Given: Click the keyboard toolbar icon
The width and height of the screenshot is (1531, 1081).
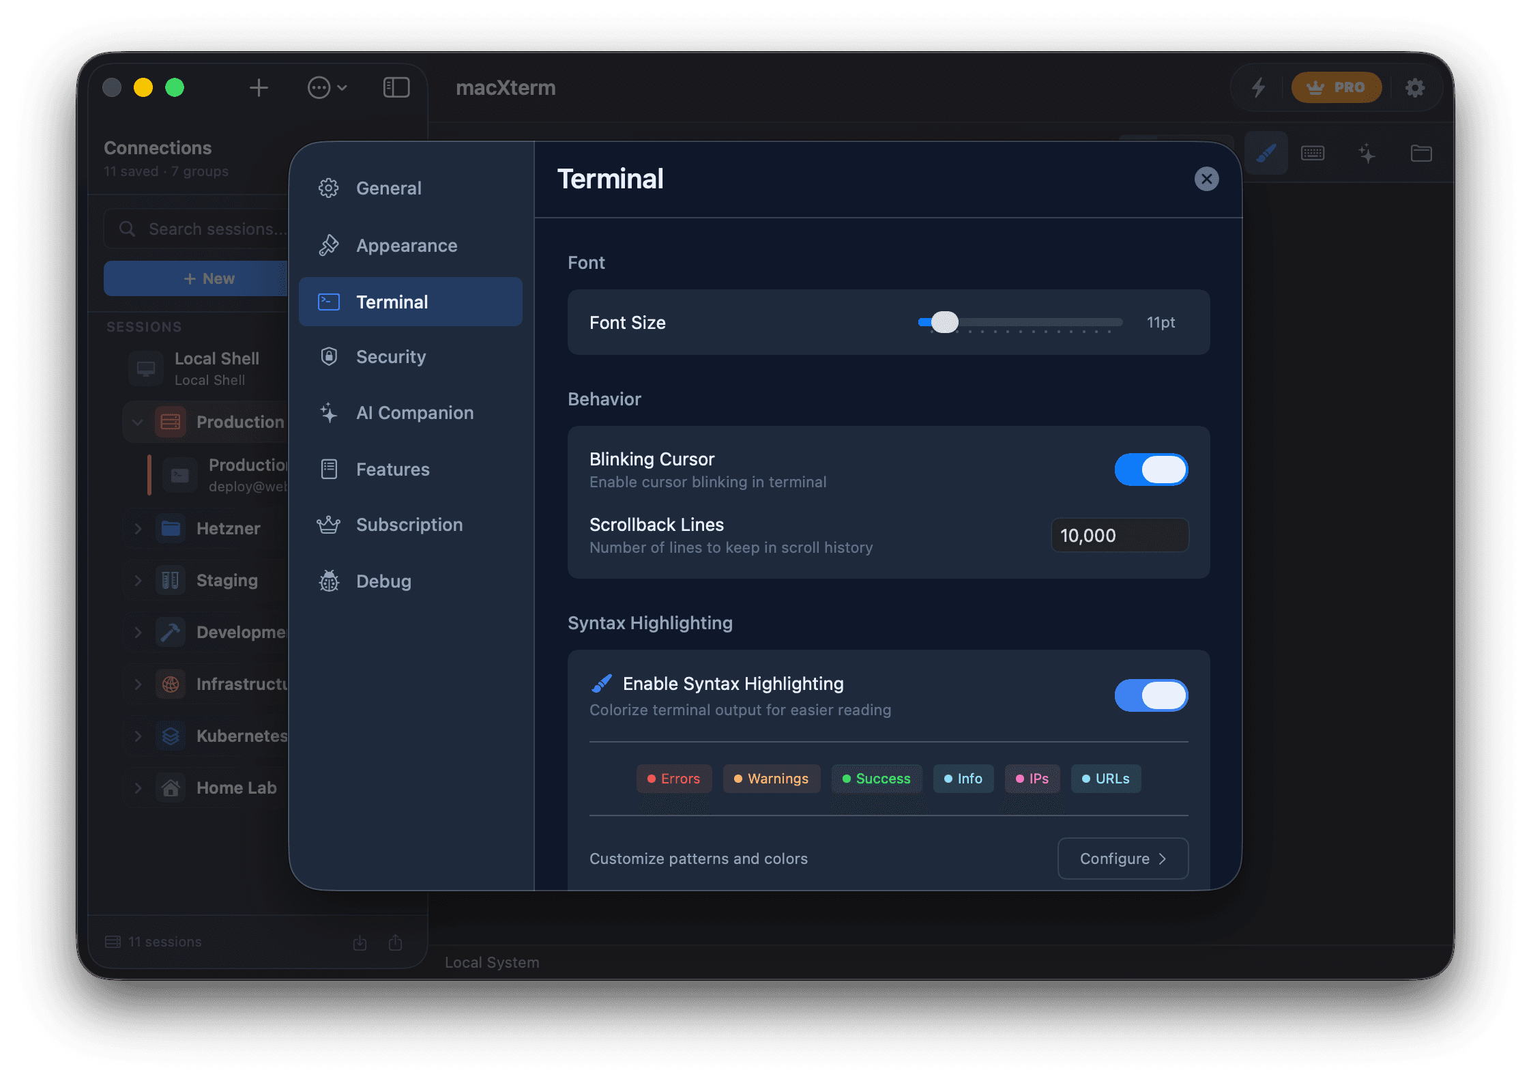Looking at the screenshot, I should coord(1313,153).
